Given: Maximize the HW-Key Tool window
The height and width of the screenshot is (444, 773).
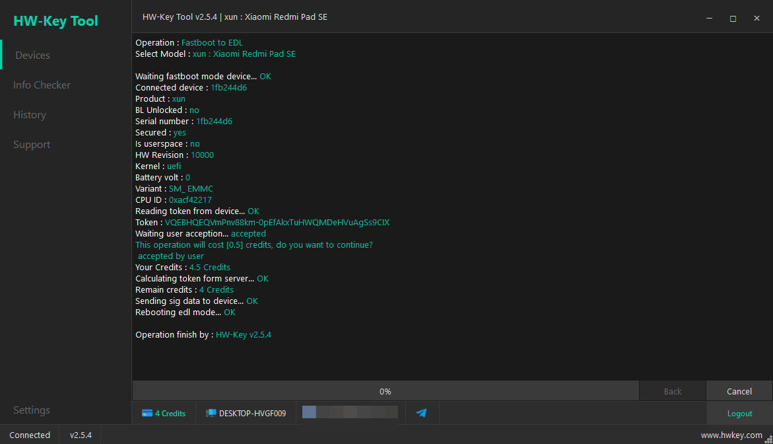Looking at the screenshot, I should click(733, 18).
